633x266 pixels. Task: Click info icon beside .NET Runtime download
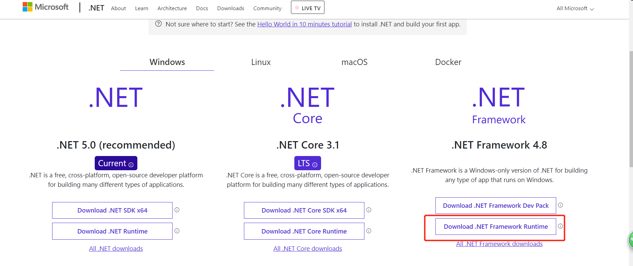click(177, 231)
